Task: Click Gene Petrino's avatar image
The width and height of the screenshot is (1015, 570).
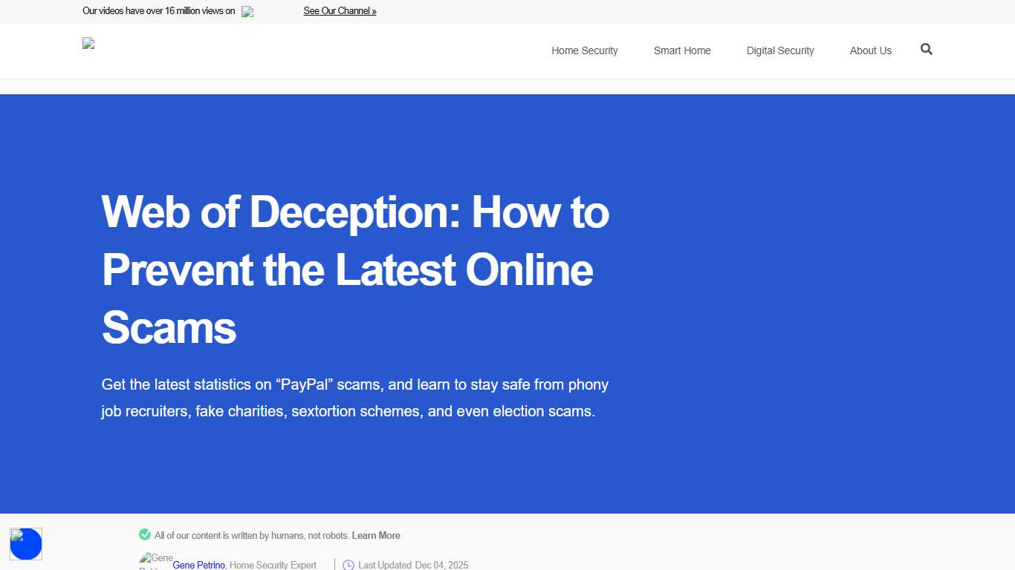Action: coord(152,561)
